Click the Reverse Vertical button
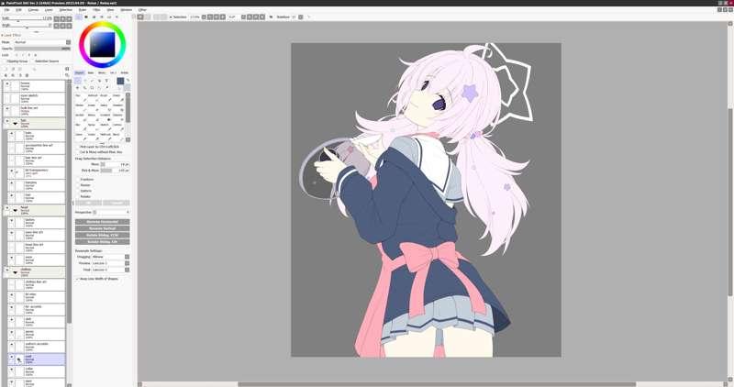 (x=103, y=228)
